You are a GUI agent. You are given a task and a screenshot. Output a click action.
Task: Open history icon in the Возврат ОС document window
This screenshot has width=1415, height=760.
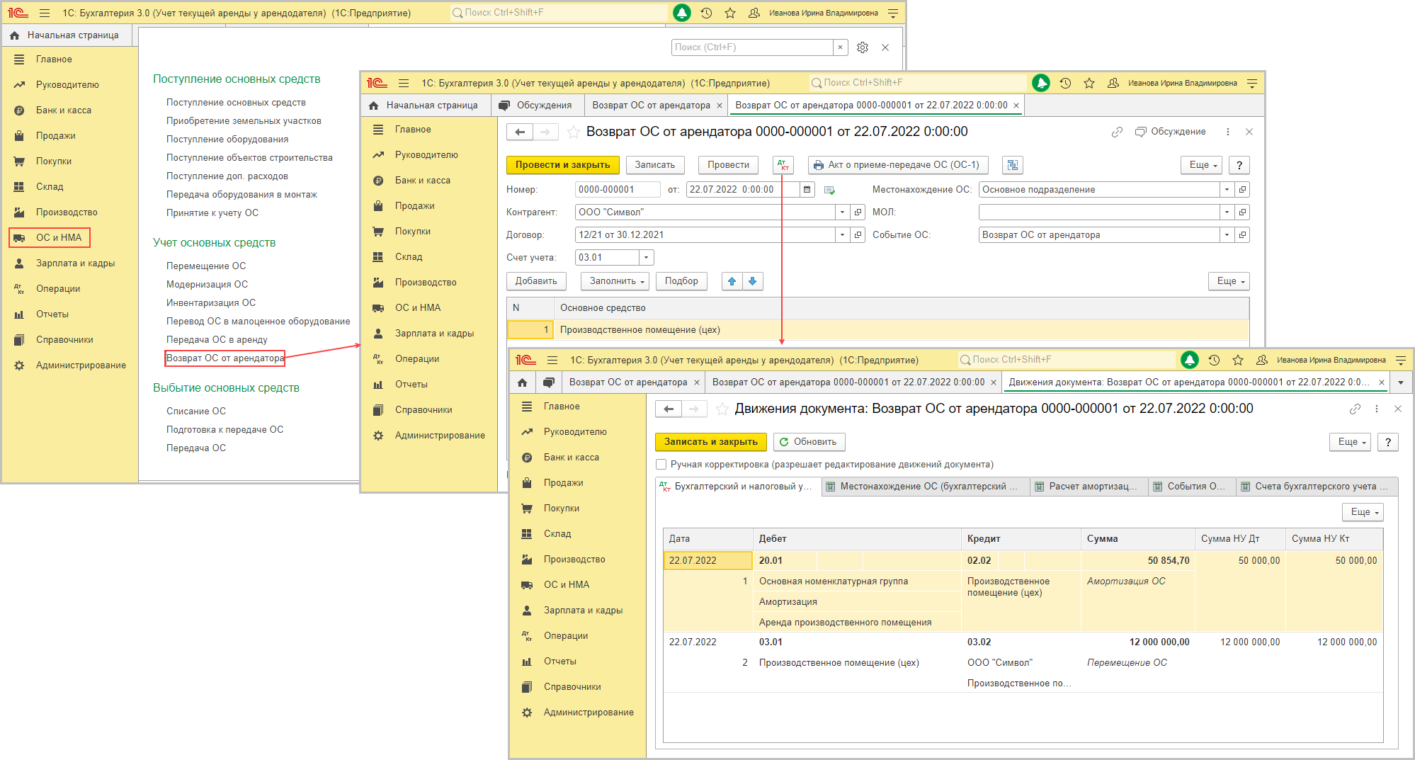[x=1065, y=83]
